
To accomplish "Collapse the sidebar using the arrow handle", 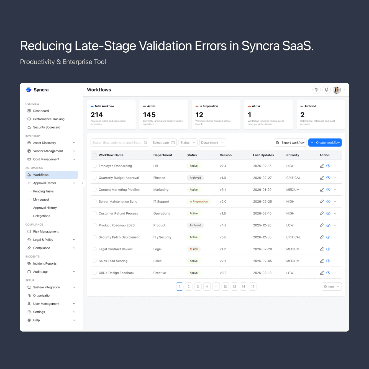I will point(83,183).
